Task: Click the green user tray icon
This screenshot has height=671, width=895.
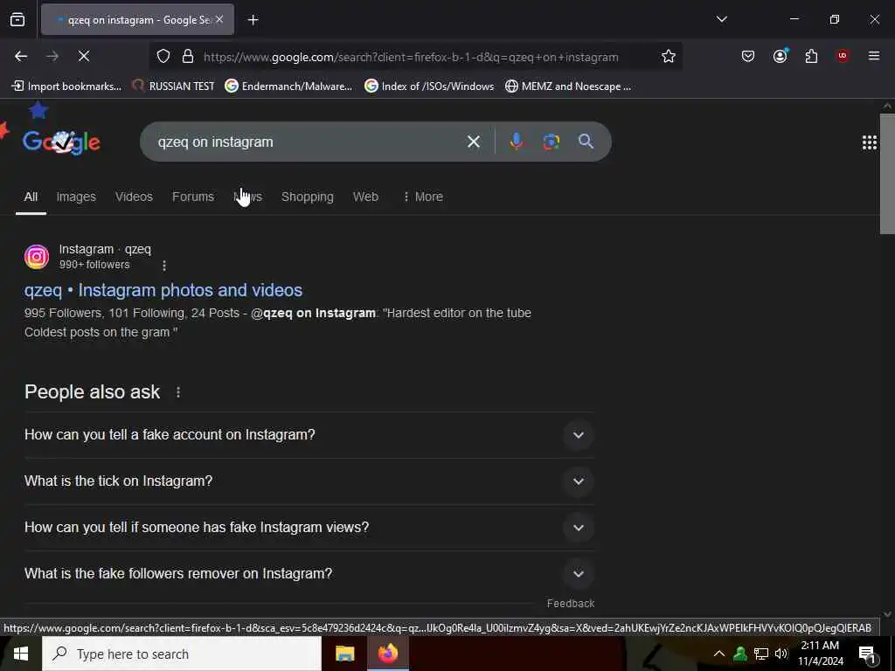Action: pyautogui.click(x=740, y=654)
